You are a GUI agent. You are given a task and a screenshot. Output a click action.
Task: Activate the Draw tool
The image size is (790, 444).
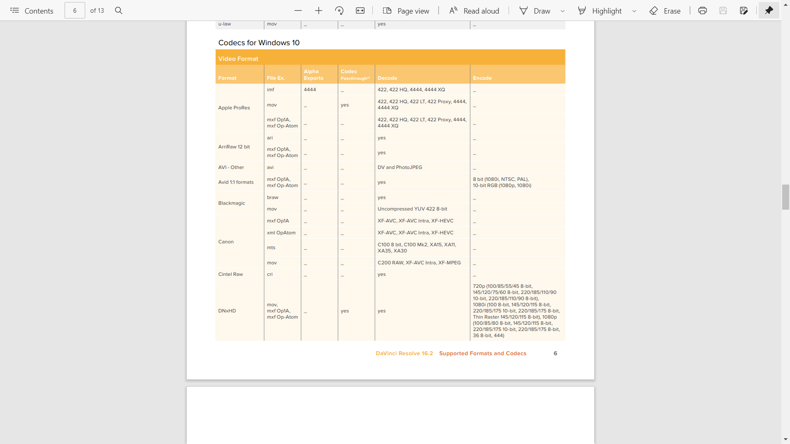click(x=535, y=11)
